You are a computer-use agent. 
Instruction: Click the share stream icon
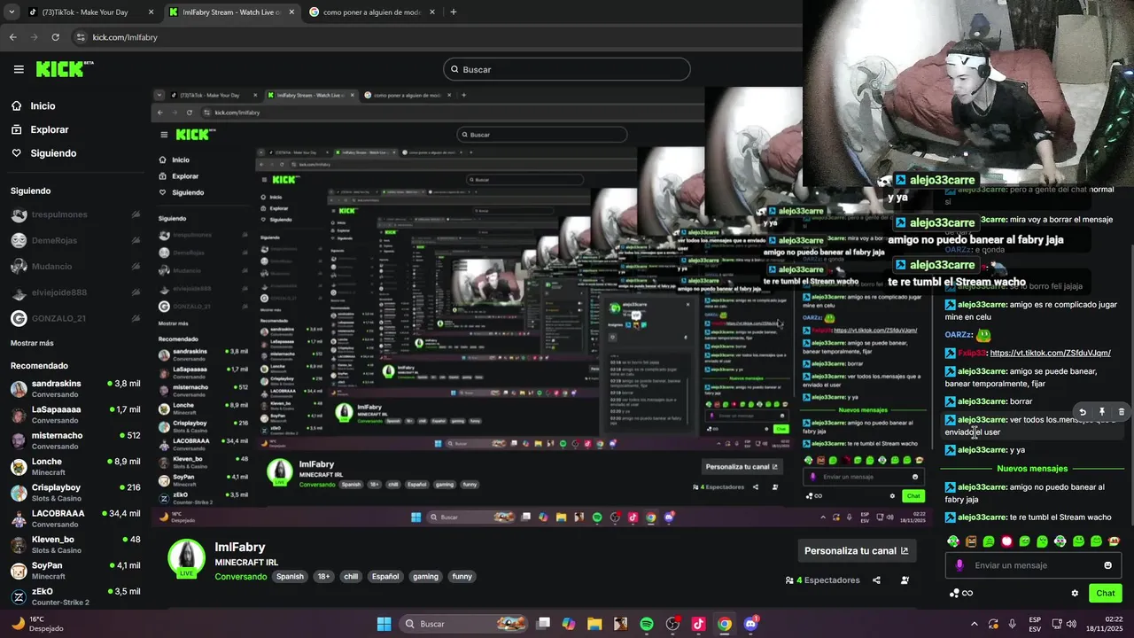coord(876,580)
